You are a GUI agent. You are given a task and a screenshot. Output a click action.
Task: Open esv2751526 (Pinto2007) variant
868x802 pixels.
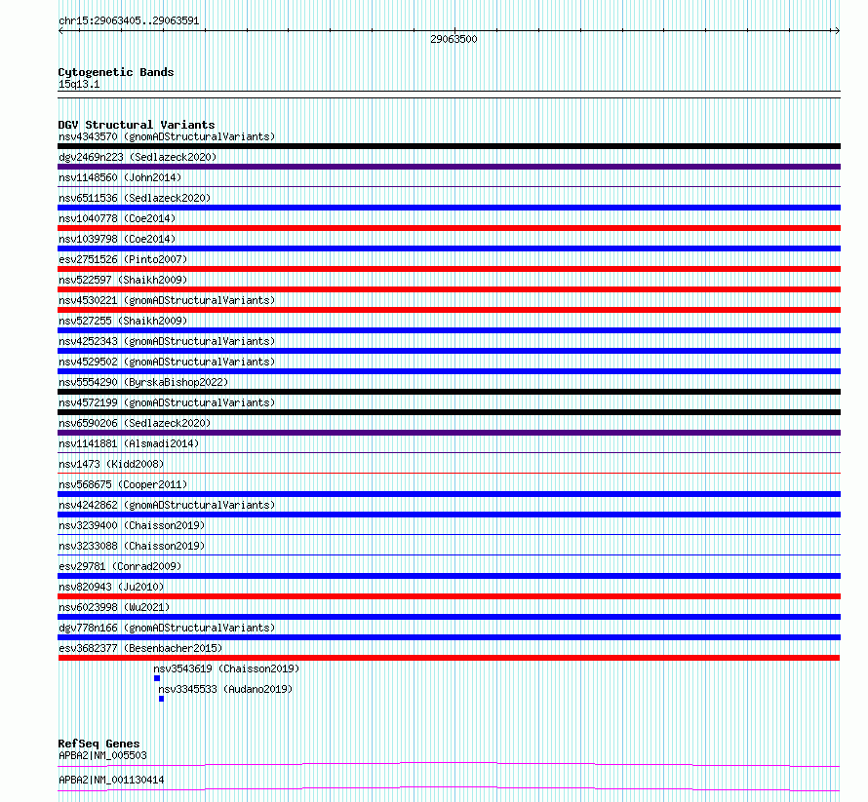(x=123, y=259)
